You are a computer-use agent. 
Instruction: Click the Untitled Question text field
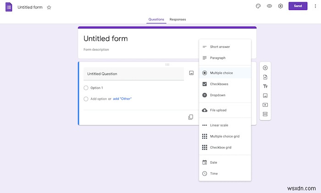tap(133, 74)
